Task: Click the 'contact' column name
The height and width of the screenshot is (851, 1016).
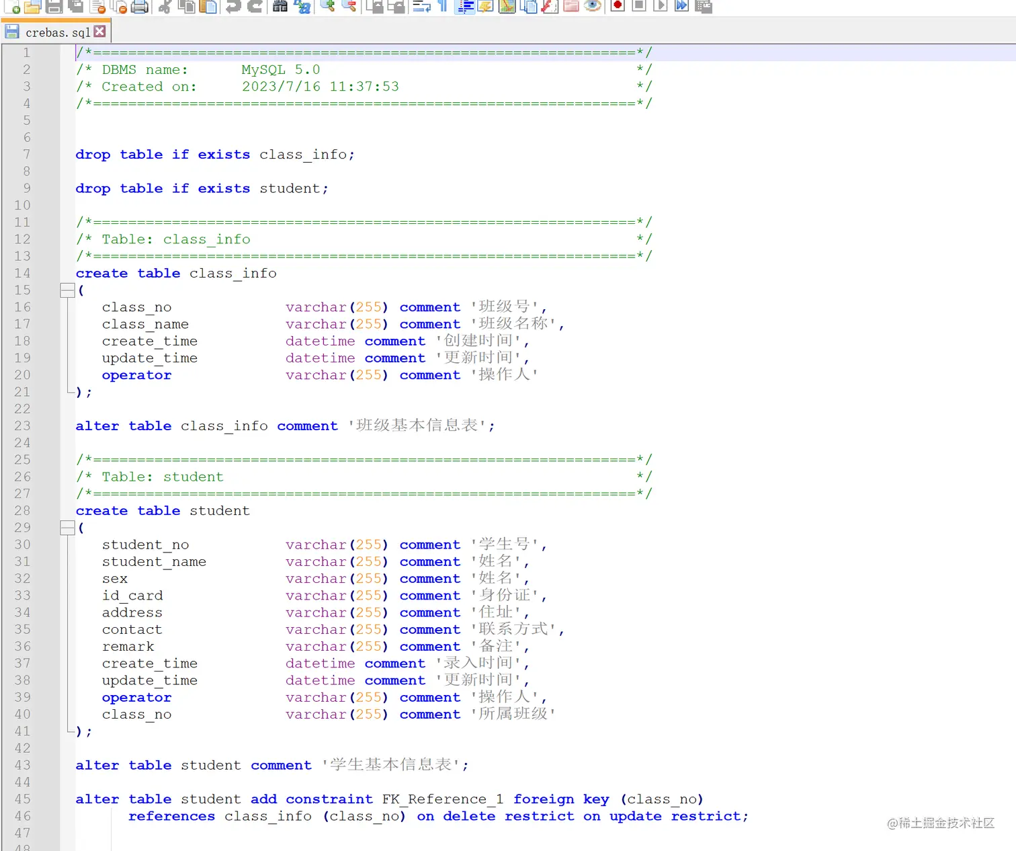Action: (132, 629)
